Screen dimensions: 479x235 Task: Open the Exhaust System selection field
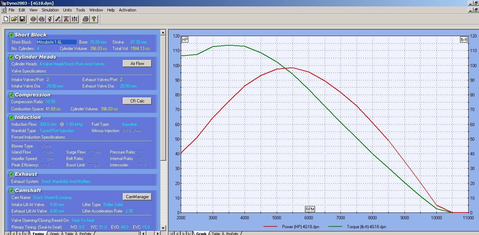point(66,181)
